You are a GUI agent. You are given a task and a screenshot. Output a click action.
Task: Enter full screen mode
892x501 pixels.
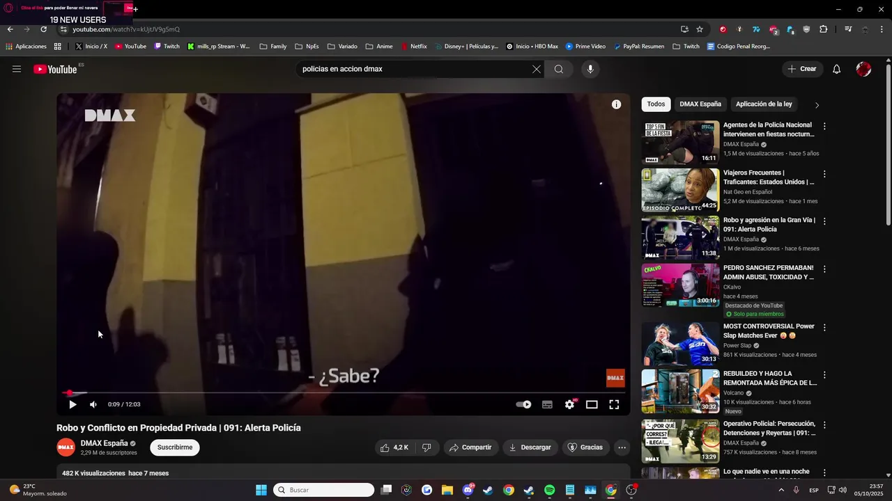coord(614,404)
